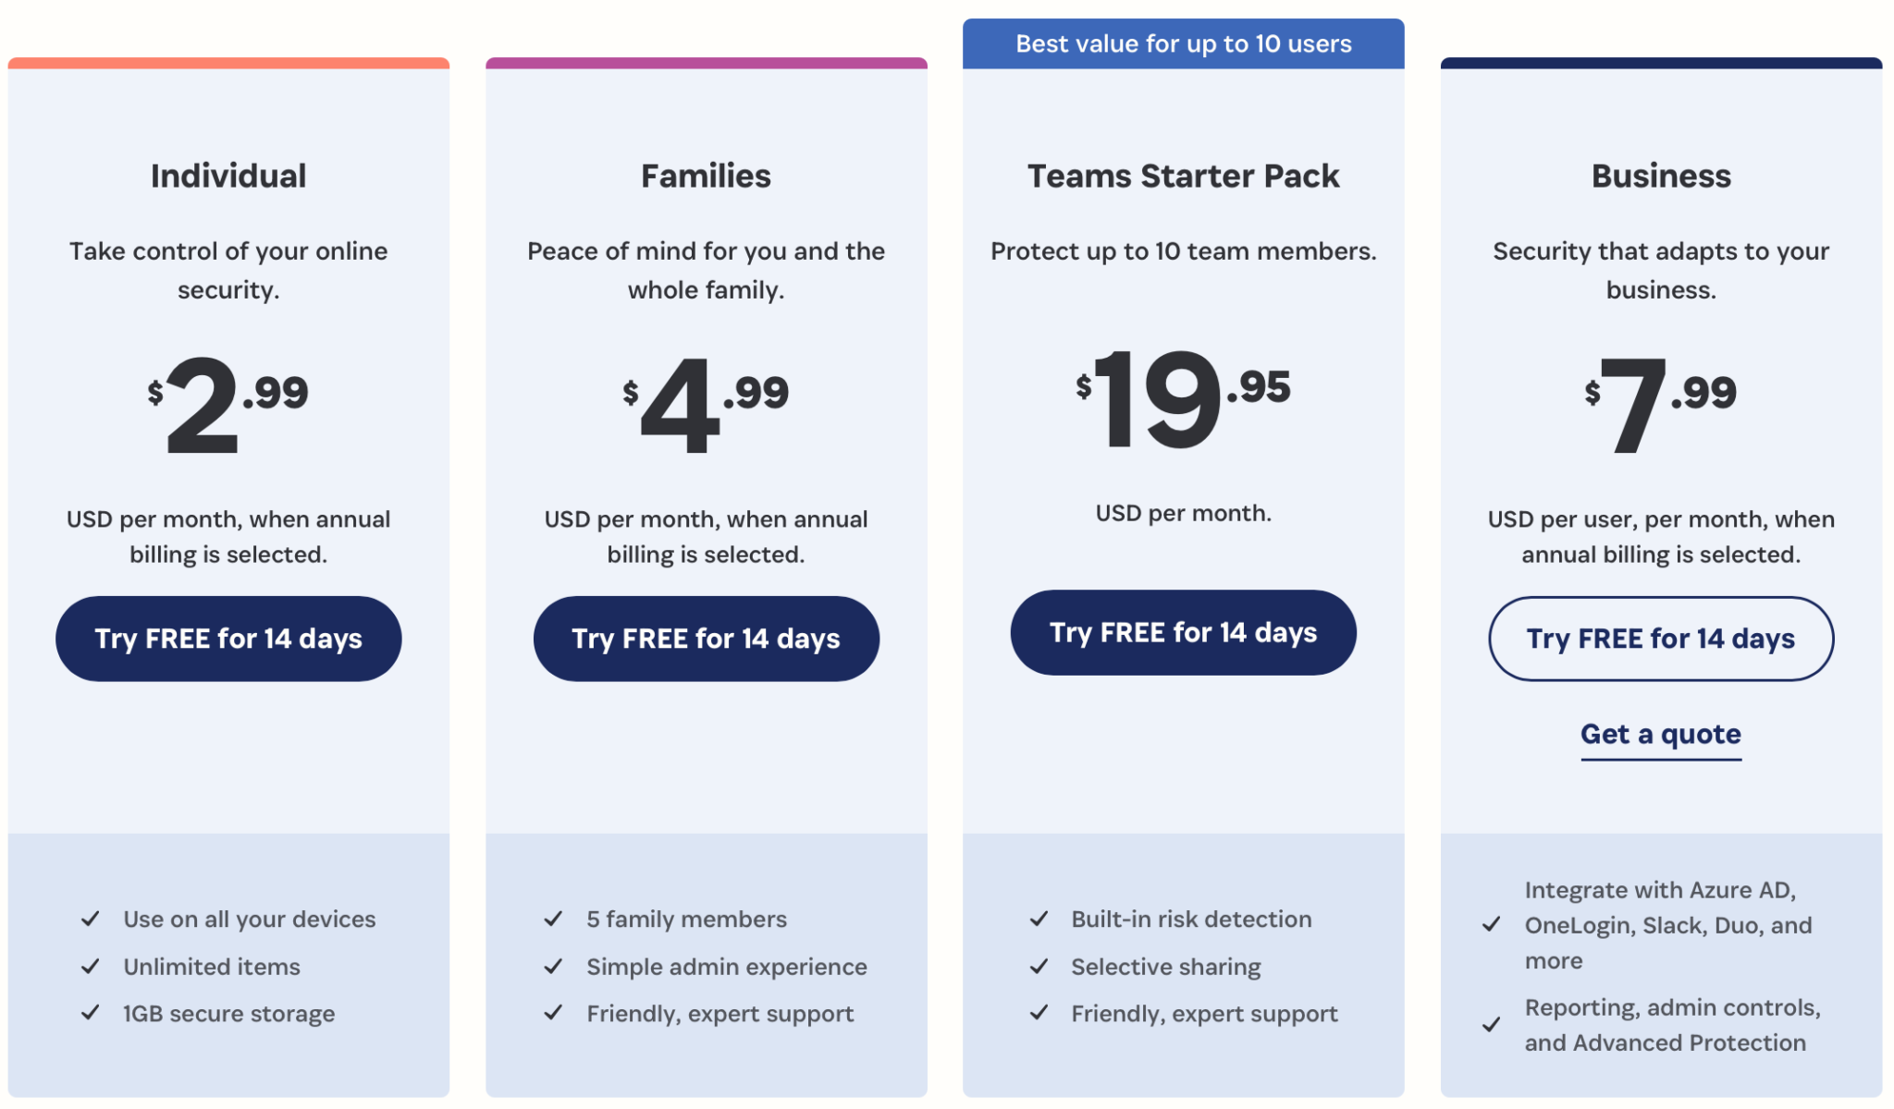Click the checkmark beside Unlimited items
The width and height of the screenshot is (1894, 1109).
tap(90, 967)
